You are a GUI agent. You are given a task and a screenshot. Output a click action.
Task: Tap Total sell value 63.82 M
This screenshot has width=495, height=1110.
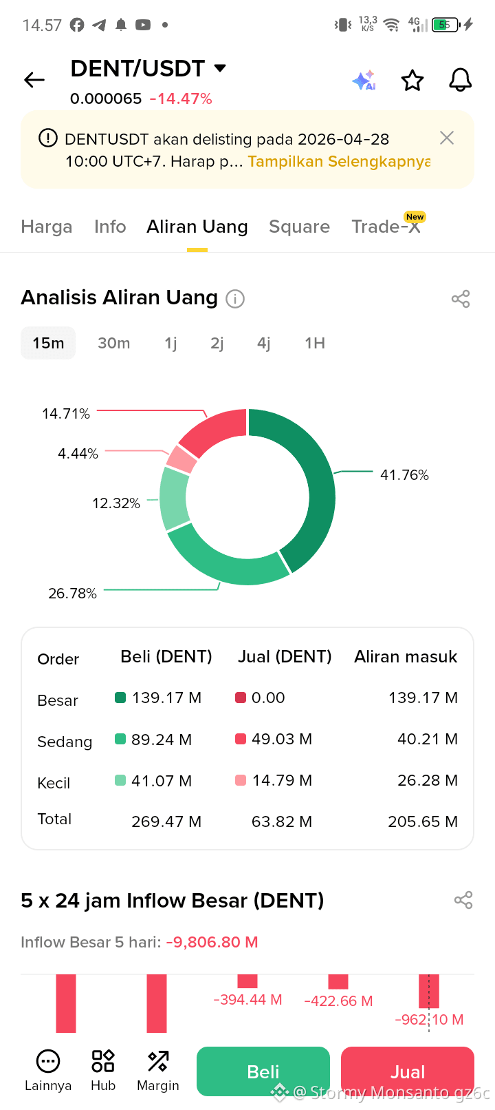coord(282,821)
